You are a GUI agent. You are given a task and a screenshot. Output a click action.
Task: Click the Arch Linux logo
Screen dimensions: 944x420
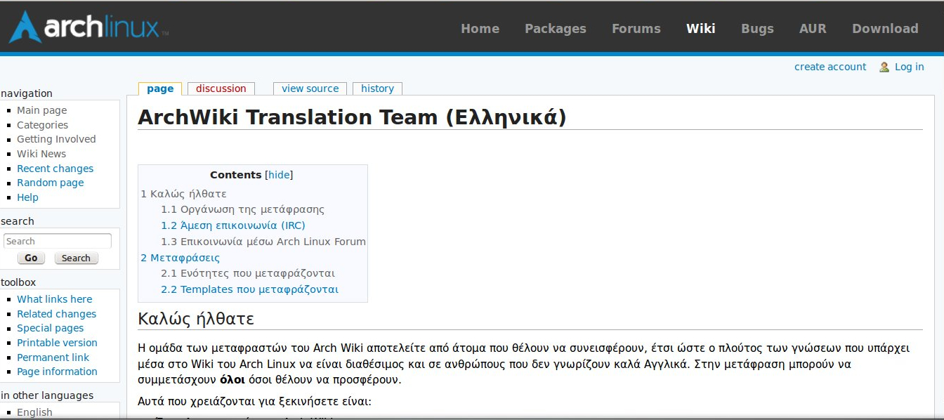88,27
